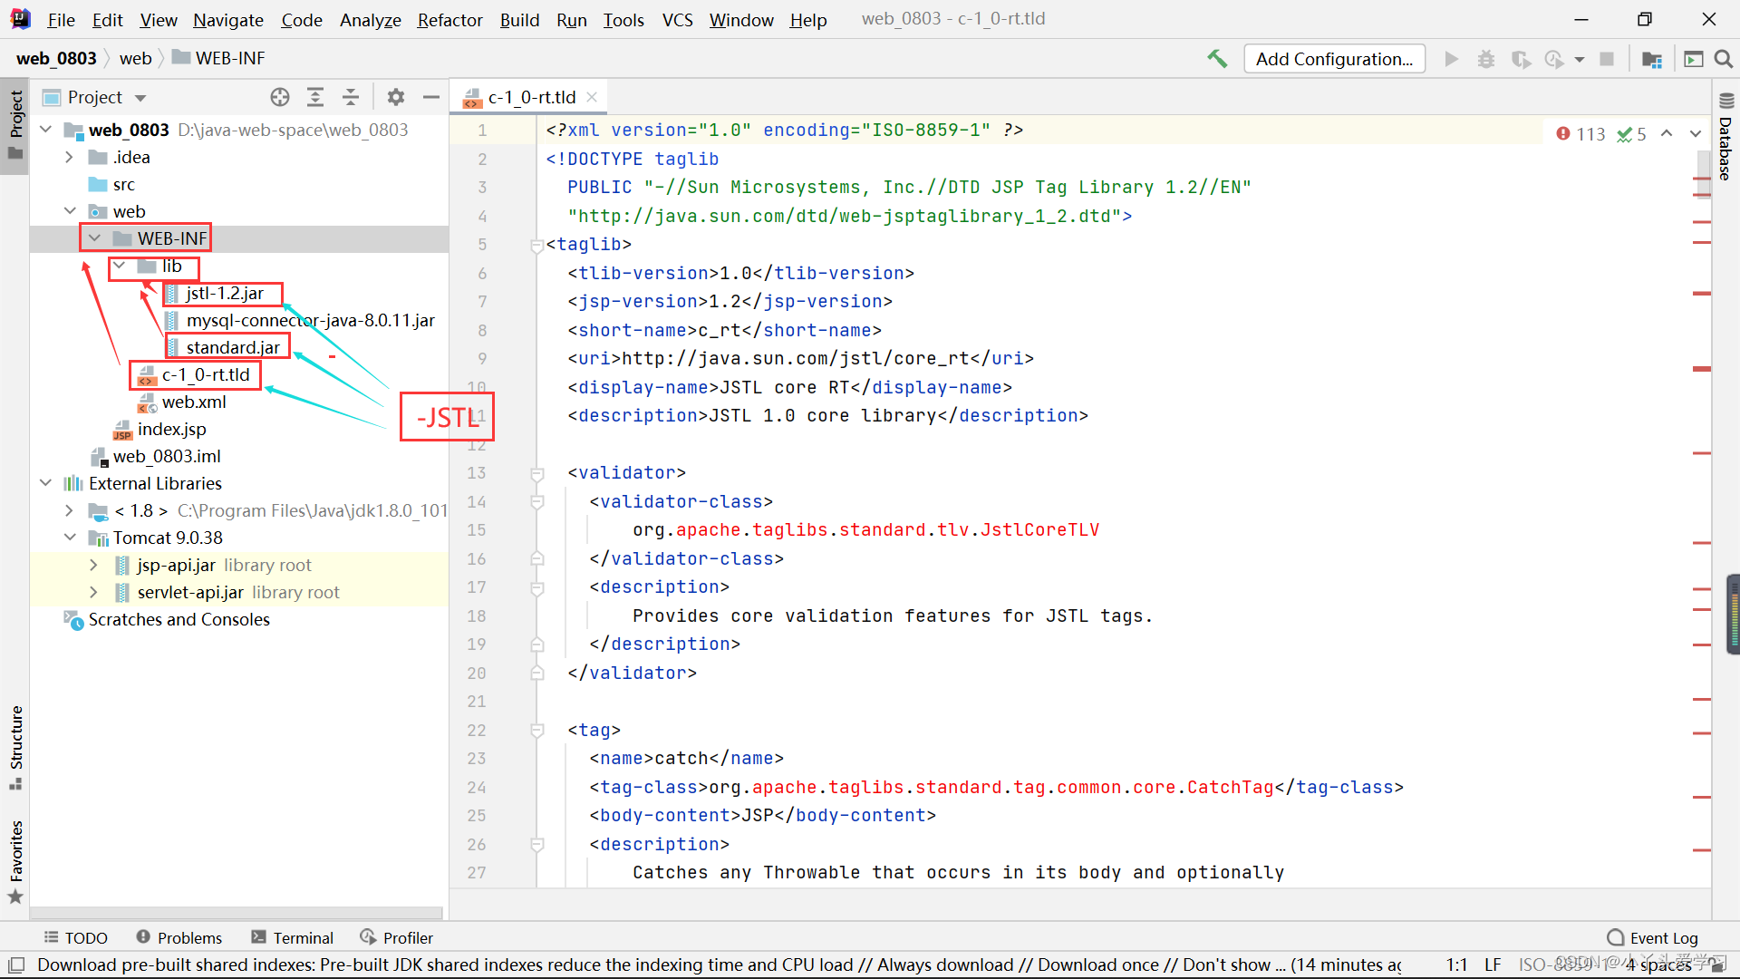The image size is (1740, 979).
Task: Expand servlet-api.jar library root
Action: tap(94, 592)
